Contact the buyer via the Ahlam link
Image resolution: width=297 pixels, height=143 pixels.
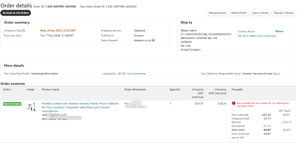(279, 31)
